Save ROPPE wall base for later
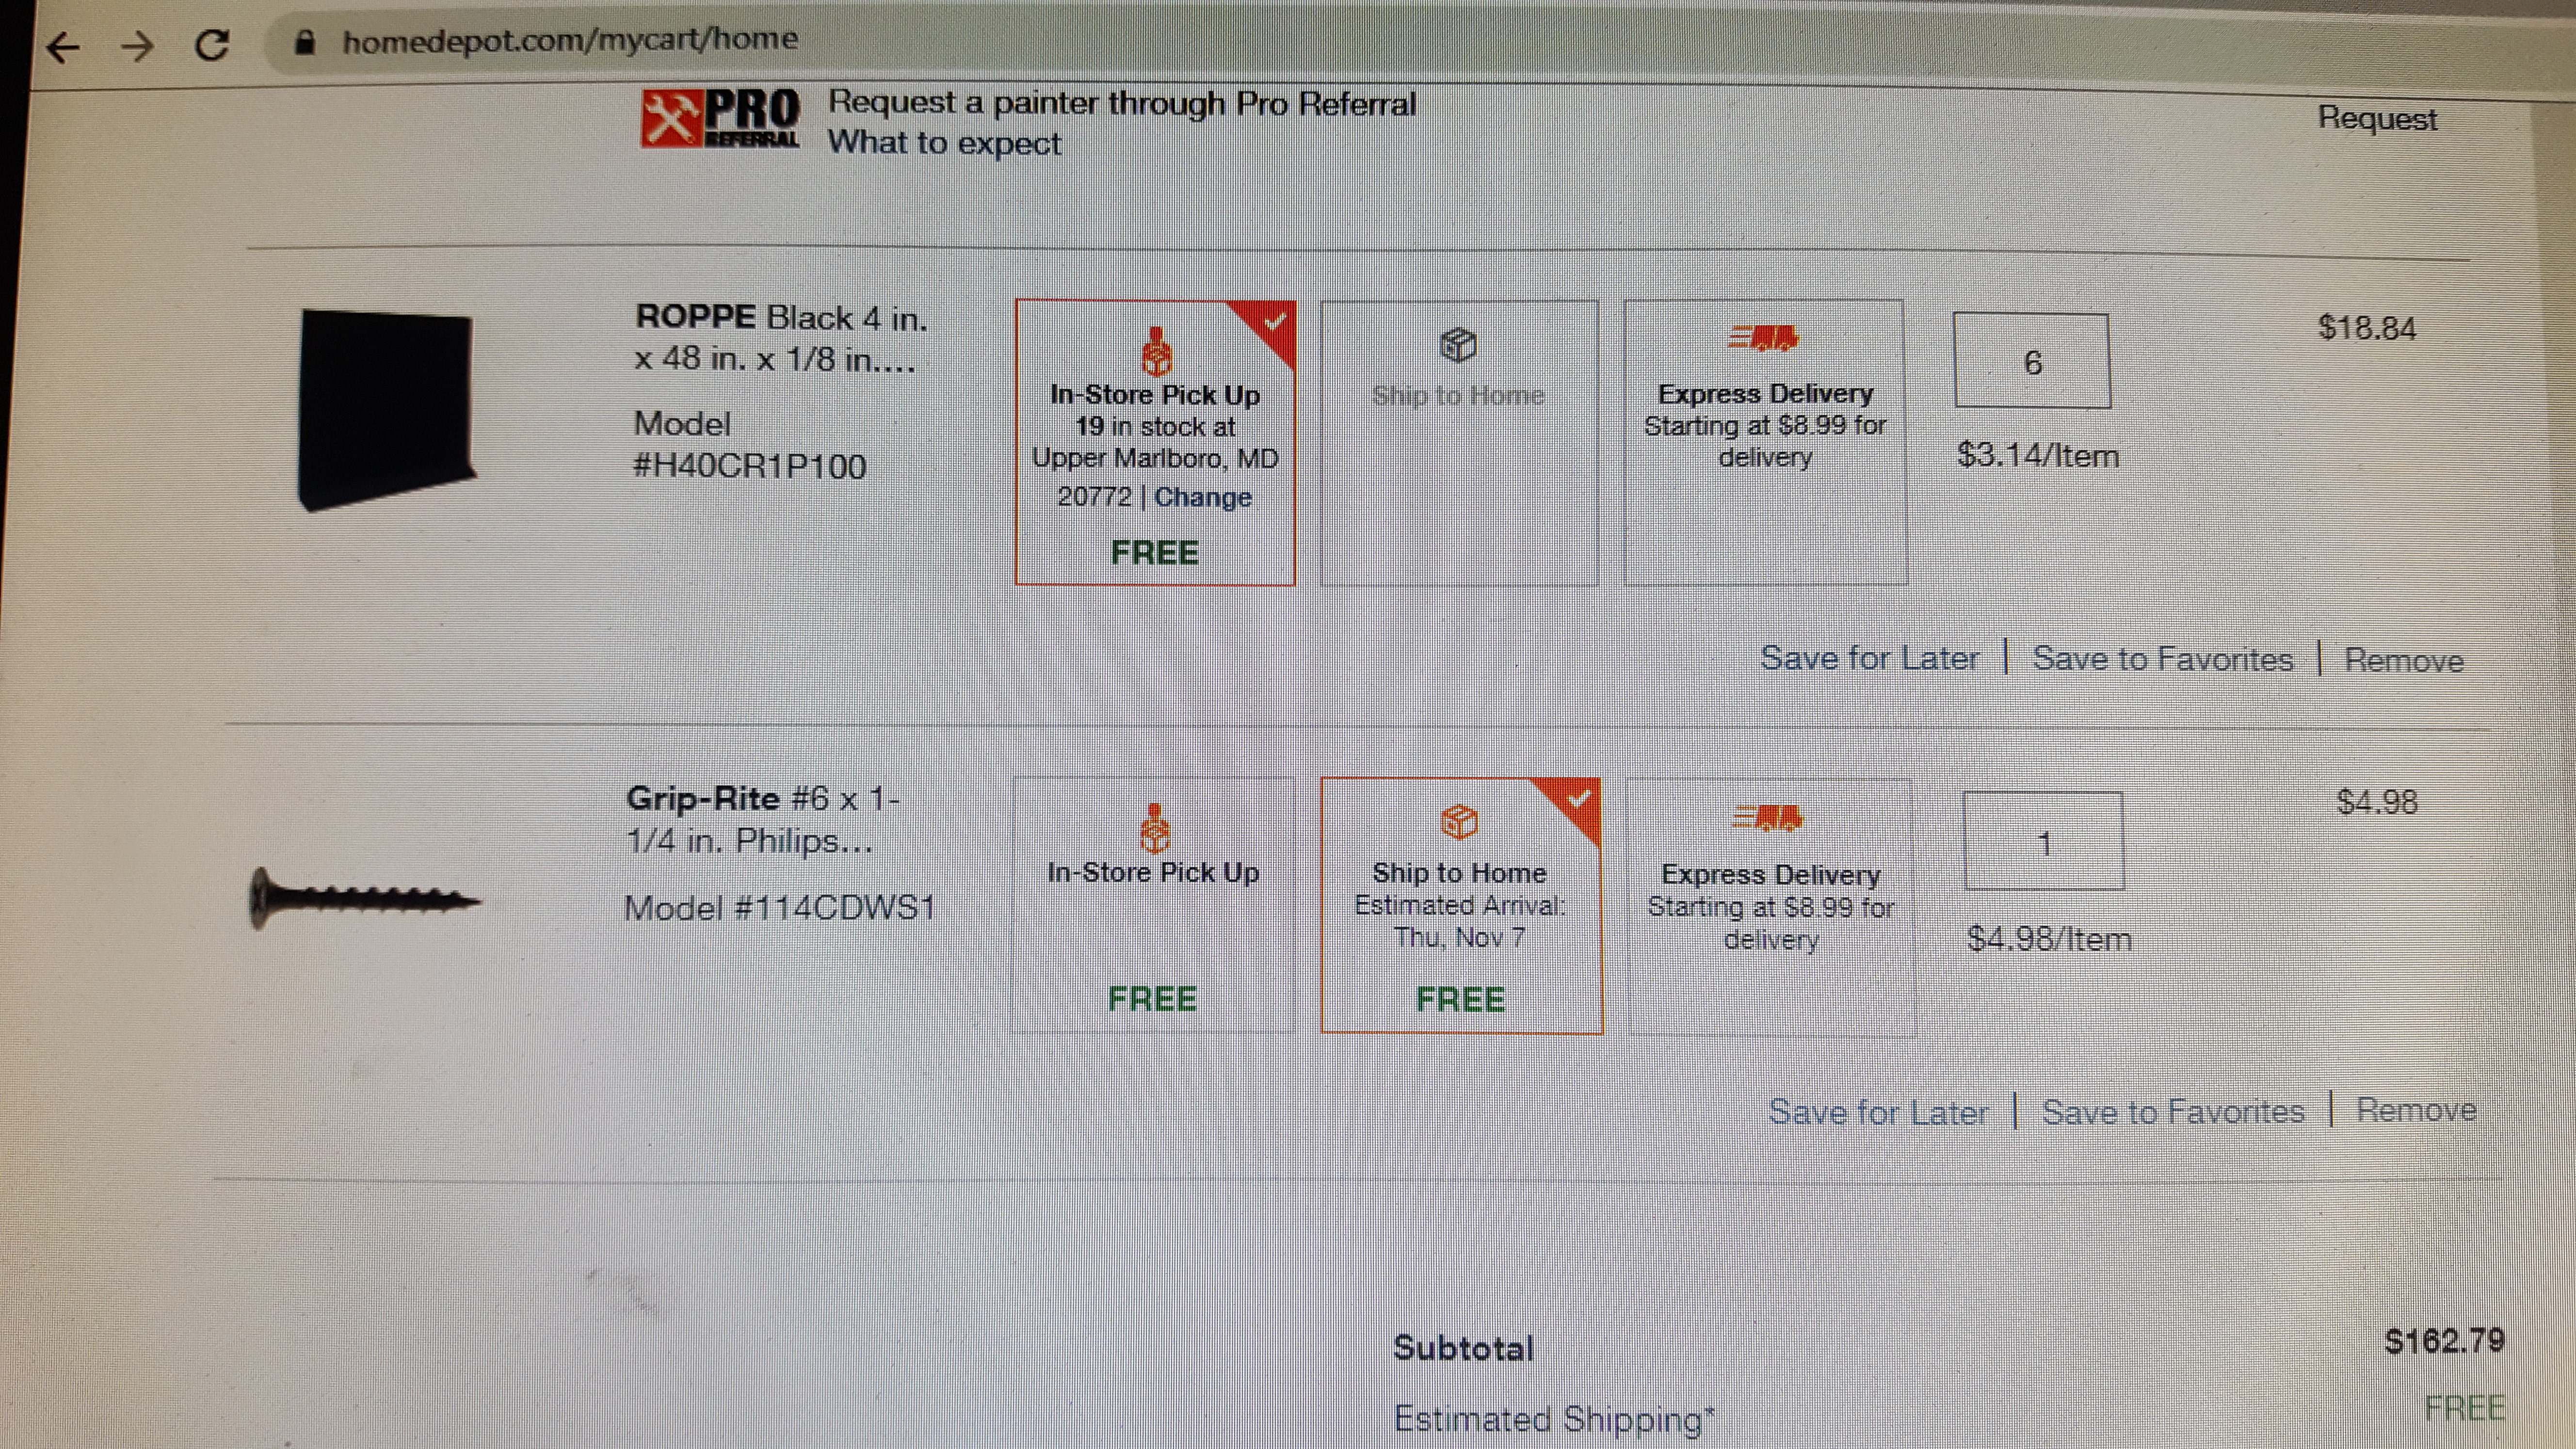Viewport: 2576px width, 1449px height. [x=1869, y=658]
